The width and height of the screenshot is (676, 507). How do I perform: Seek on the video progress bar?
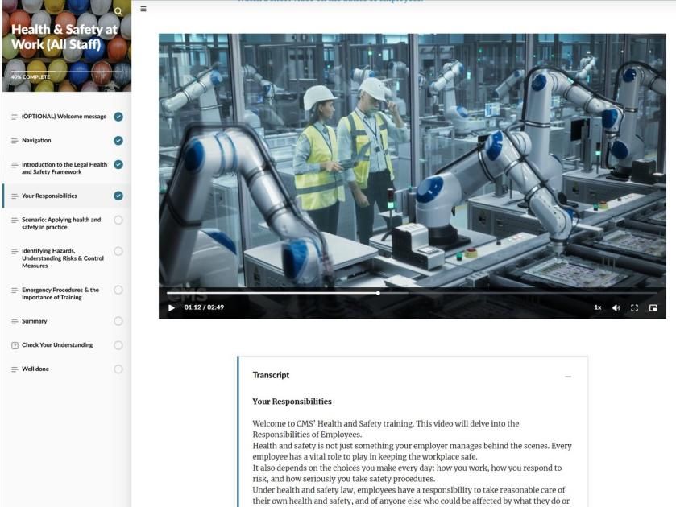point(413,293)
